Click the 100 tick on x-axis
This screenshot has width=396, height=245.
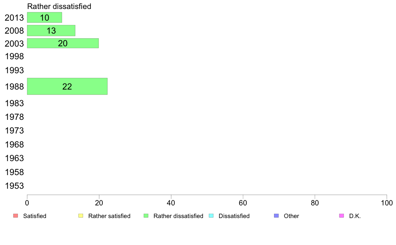[x=387, y=203]
